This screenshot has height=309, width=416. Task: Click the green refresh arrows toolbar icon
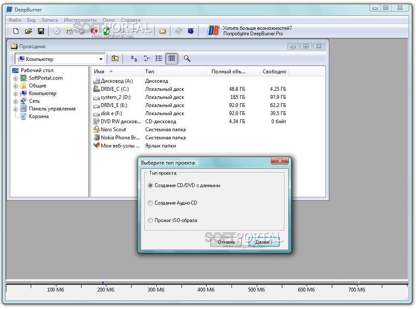coord(107,31)
